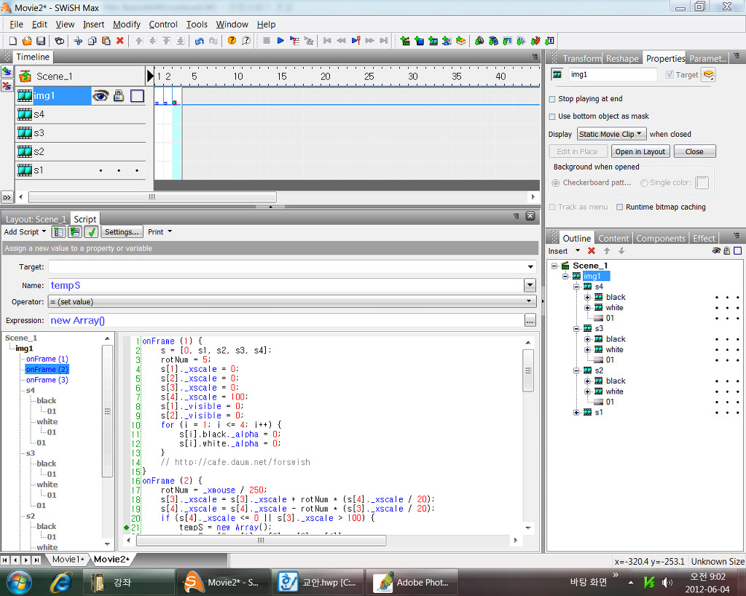746x596 pixels.
Task: Copy the selected object
Action: tap(92, 41)
